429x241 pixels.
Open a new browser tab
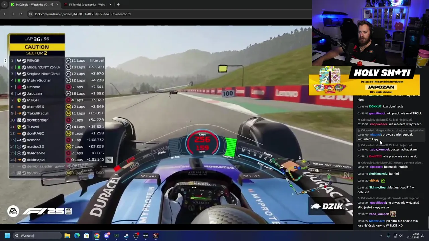point(118,5)
